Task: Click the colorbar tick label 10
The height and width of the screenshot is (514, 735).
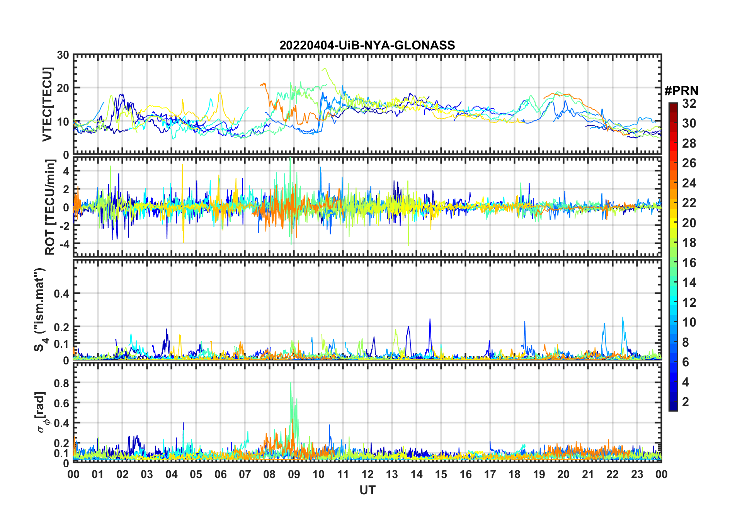Action: (689, 322)
